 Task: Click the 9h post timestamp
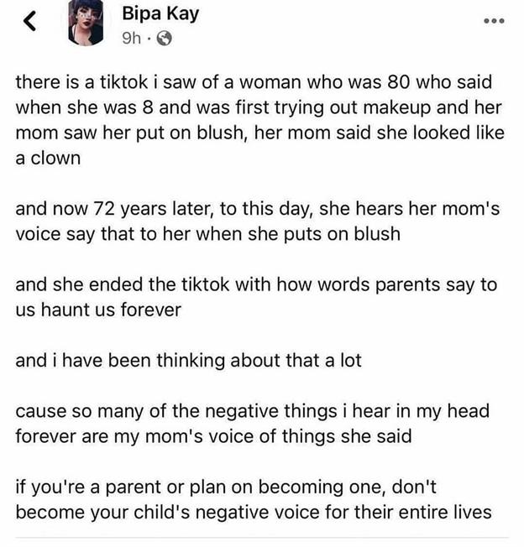tap(131, 39)
